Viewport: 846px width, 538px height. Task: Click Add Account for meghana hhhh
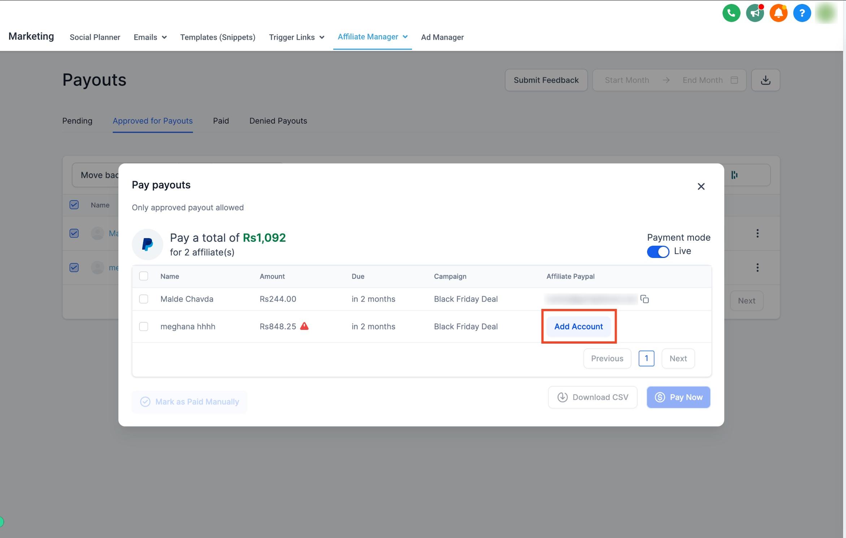coord(578,326)
